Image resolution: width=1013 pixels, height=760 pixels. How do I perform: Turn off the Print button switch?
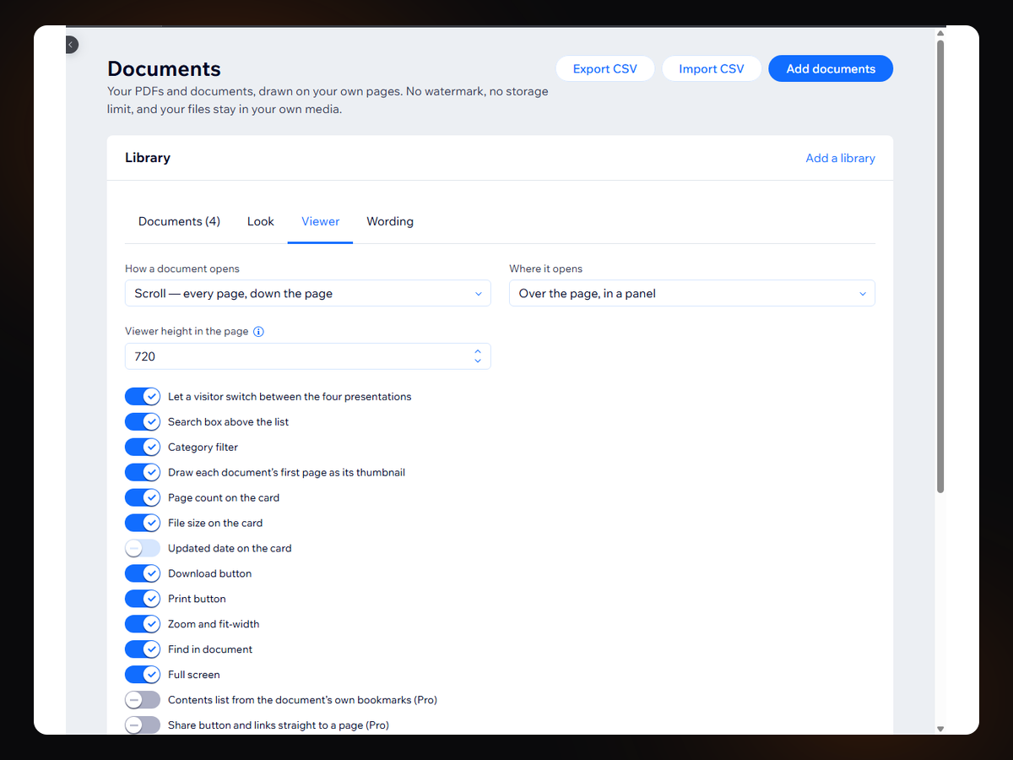tap(143, 600)
